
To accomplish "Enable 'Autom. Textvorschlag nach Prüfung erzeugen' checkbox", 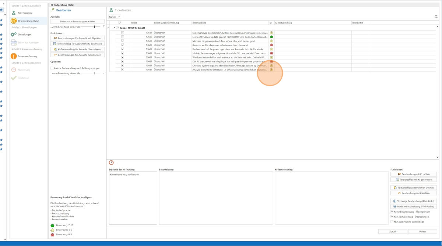I will [x=52, y=68].
